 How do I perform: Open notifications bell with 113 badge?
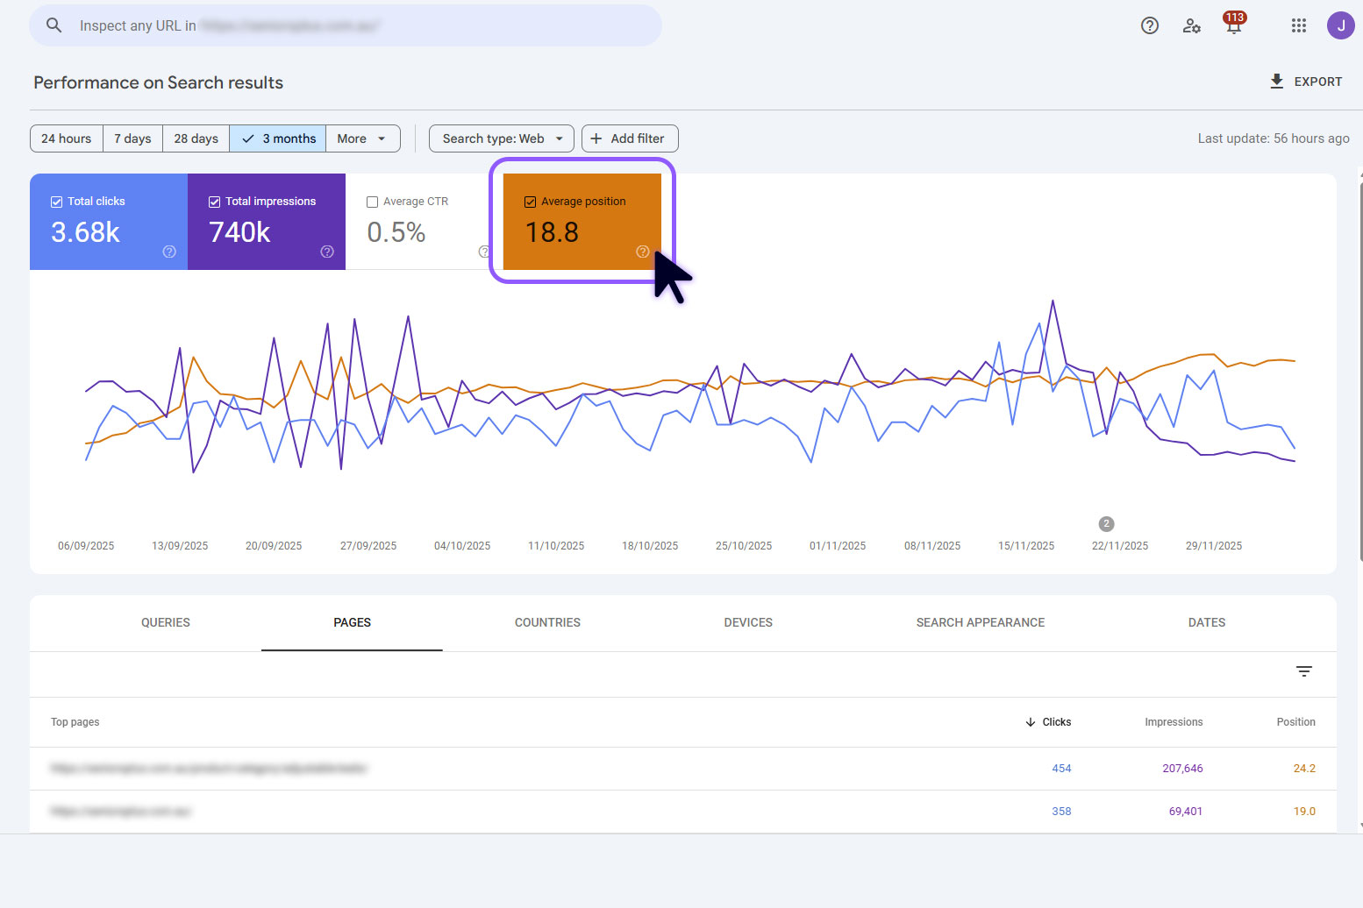point(1233,25)
